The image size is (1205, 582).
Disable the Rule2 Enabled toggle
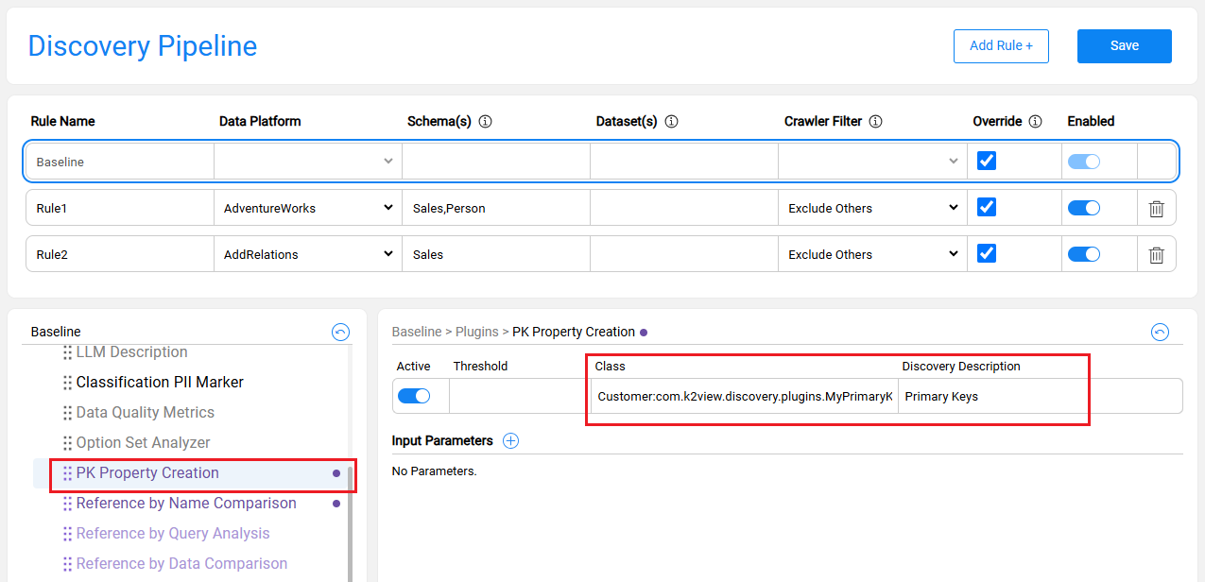[x=1083, y=254]
